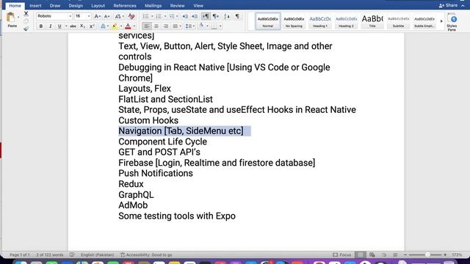The image size is (470, 264).
Task: Open the Review tab
Action: point(178,6)
